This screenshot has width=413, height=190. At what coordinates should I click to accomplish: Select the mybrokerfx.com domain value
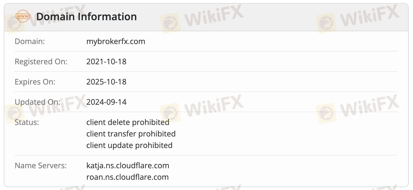(116, 41)
